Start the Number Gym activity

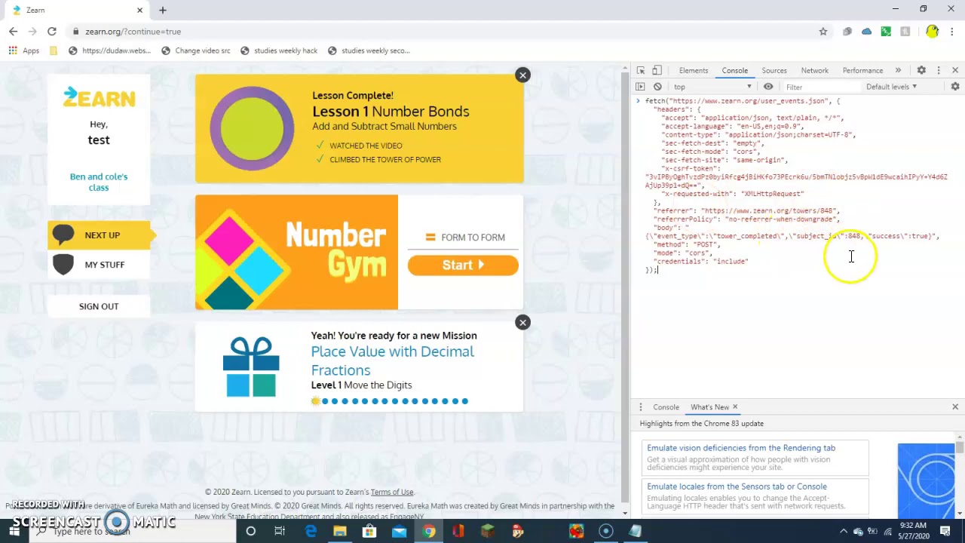tap(463, 265)
